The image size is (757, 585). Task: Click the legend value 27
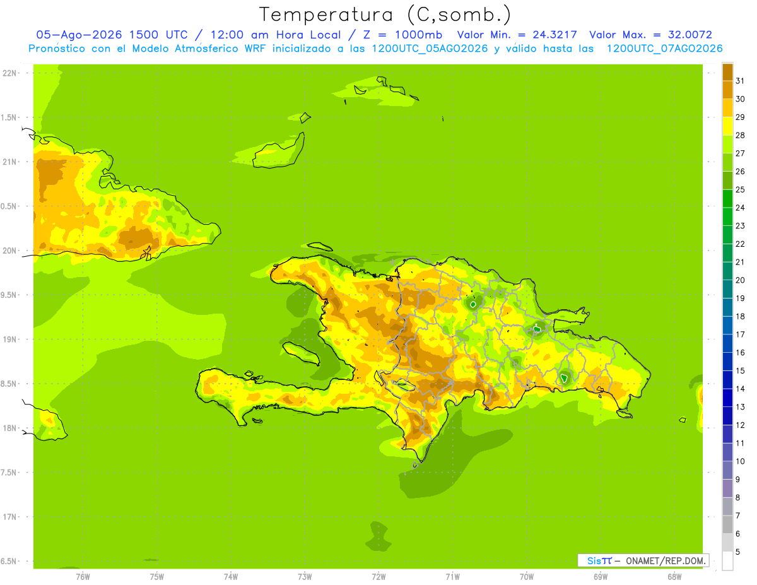click(741, 153)
